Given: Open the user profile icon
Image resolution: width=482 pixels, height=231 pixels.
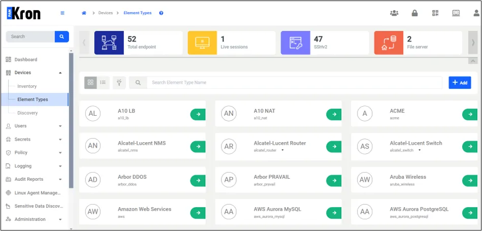Looking at the screenshot, I should pyautogui.click(x=477, y=13).
